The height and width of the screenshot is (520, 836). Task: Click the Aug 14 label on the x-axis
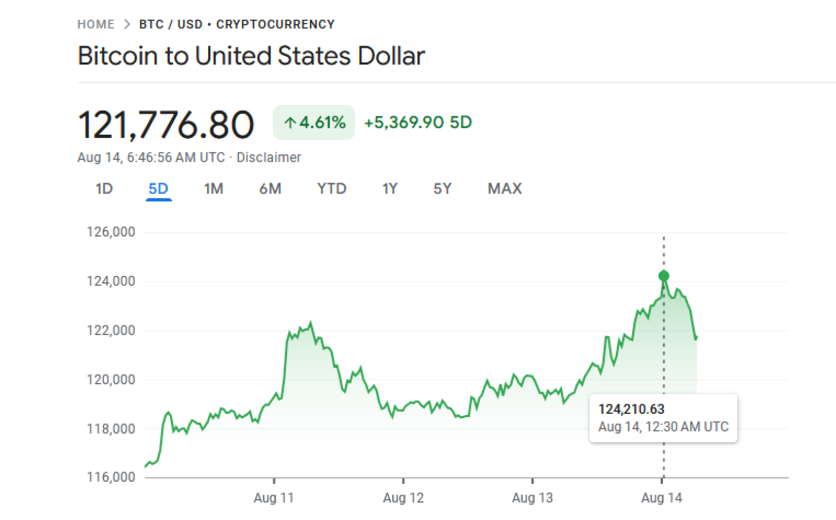pyautogui.click(x=662, y=498)
